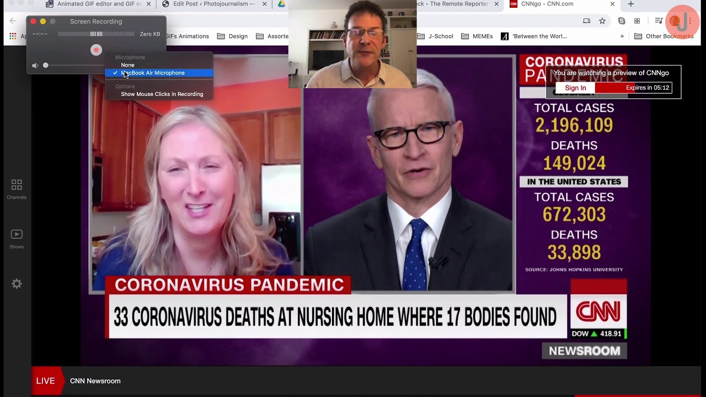This screenshot has width=706, height=397.
Task: Open the Apps grid in bookmarks bar
Action: (x=13, y=36)
